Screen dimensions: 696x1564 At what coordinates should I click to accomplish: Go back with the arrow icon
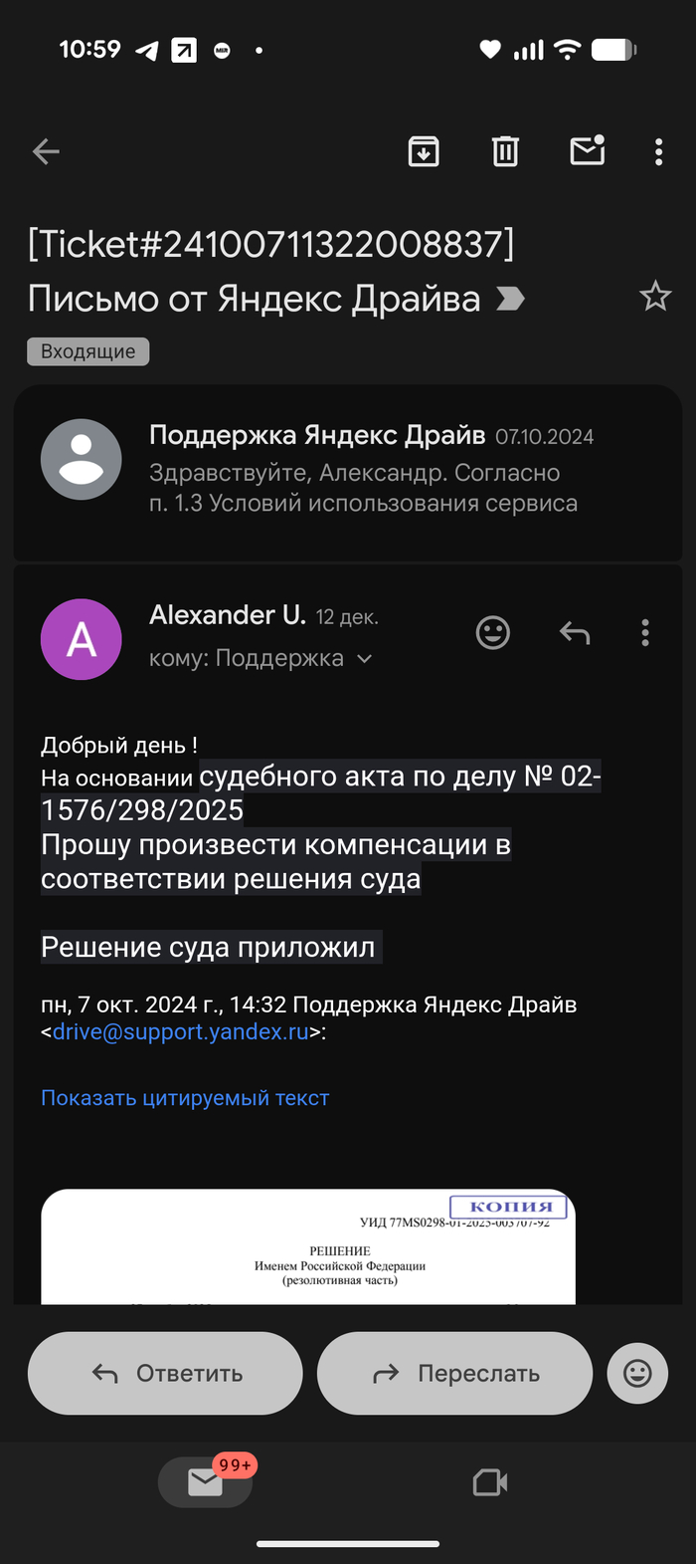pos(47,151)
